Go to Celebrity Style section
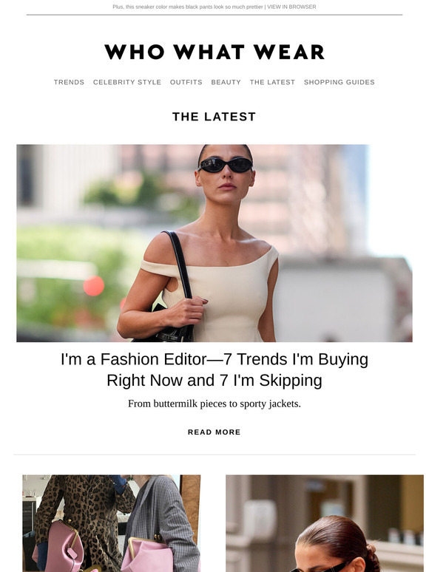This screenshot has height=572, width=429. tap(127, 82)
